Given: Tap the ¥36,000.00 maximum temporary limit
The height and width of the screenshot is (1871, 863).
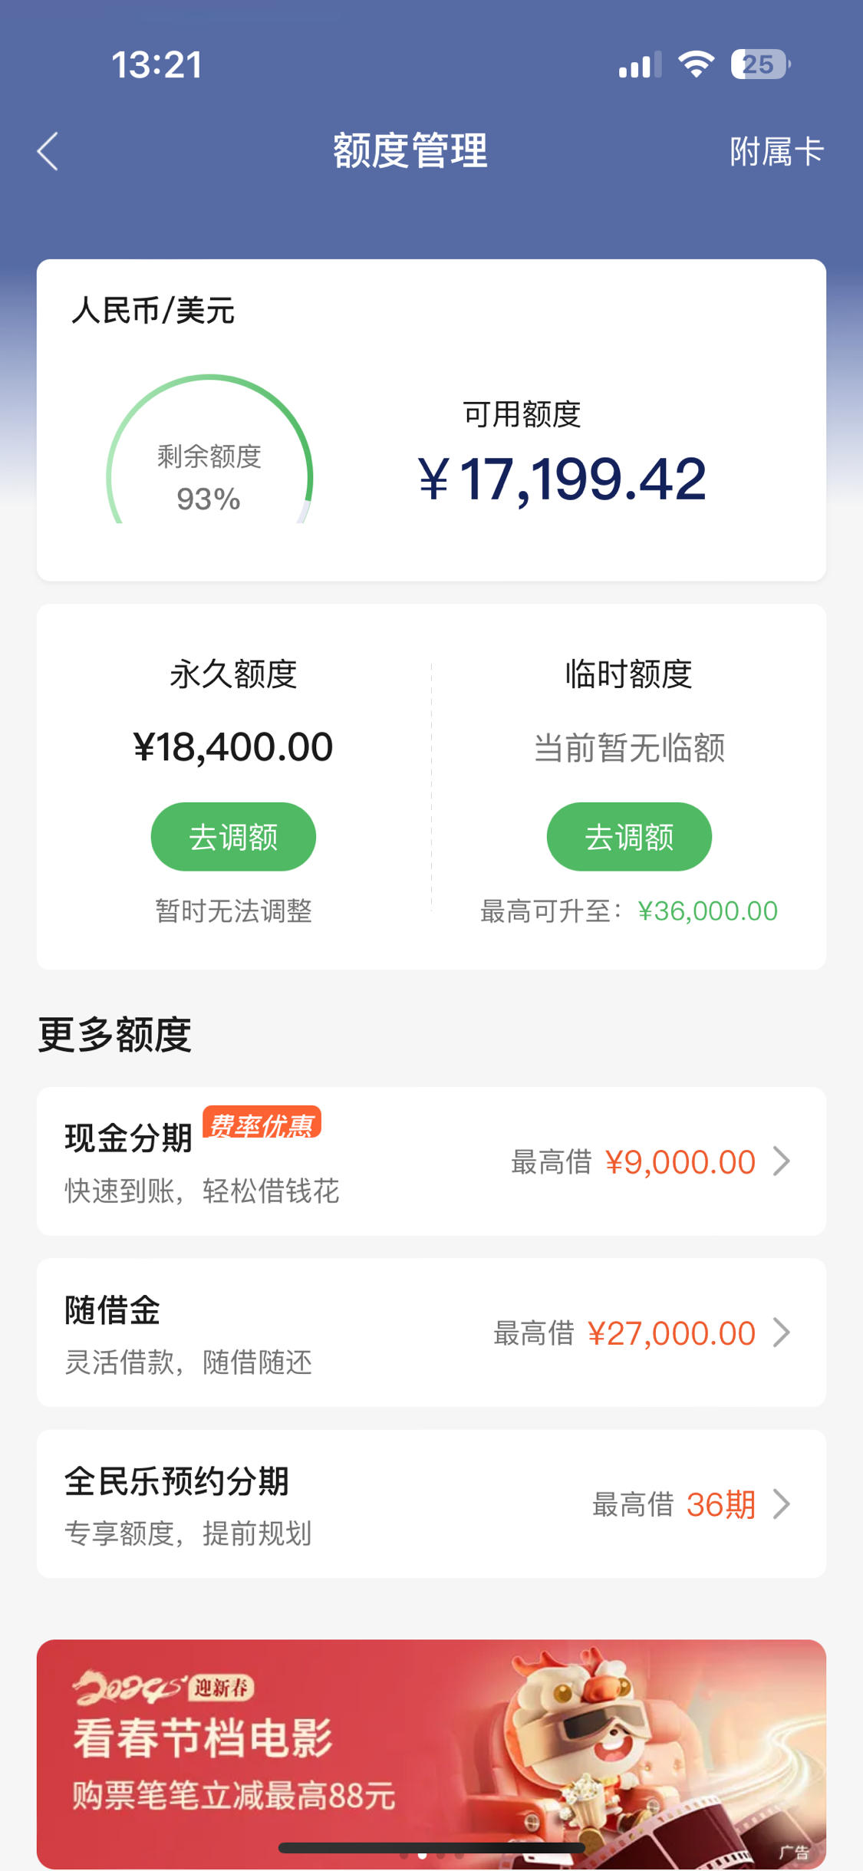Looking at the screenshot, I should click(707, 911).
